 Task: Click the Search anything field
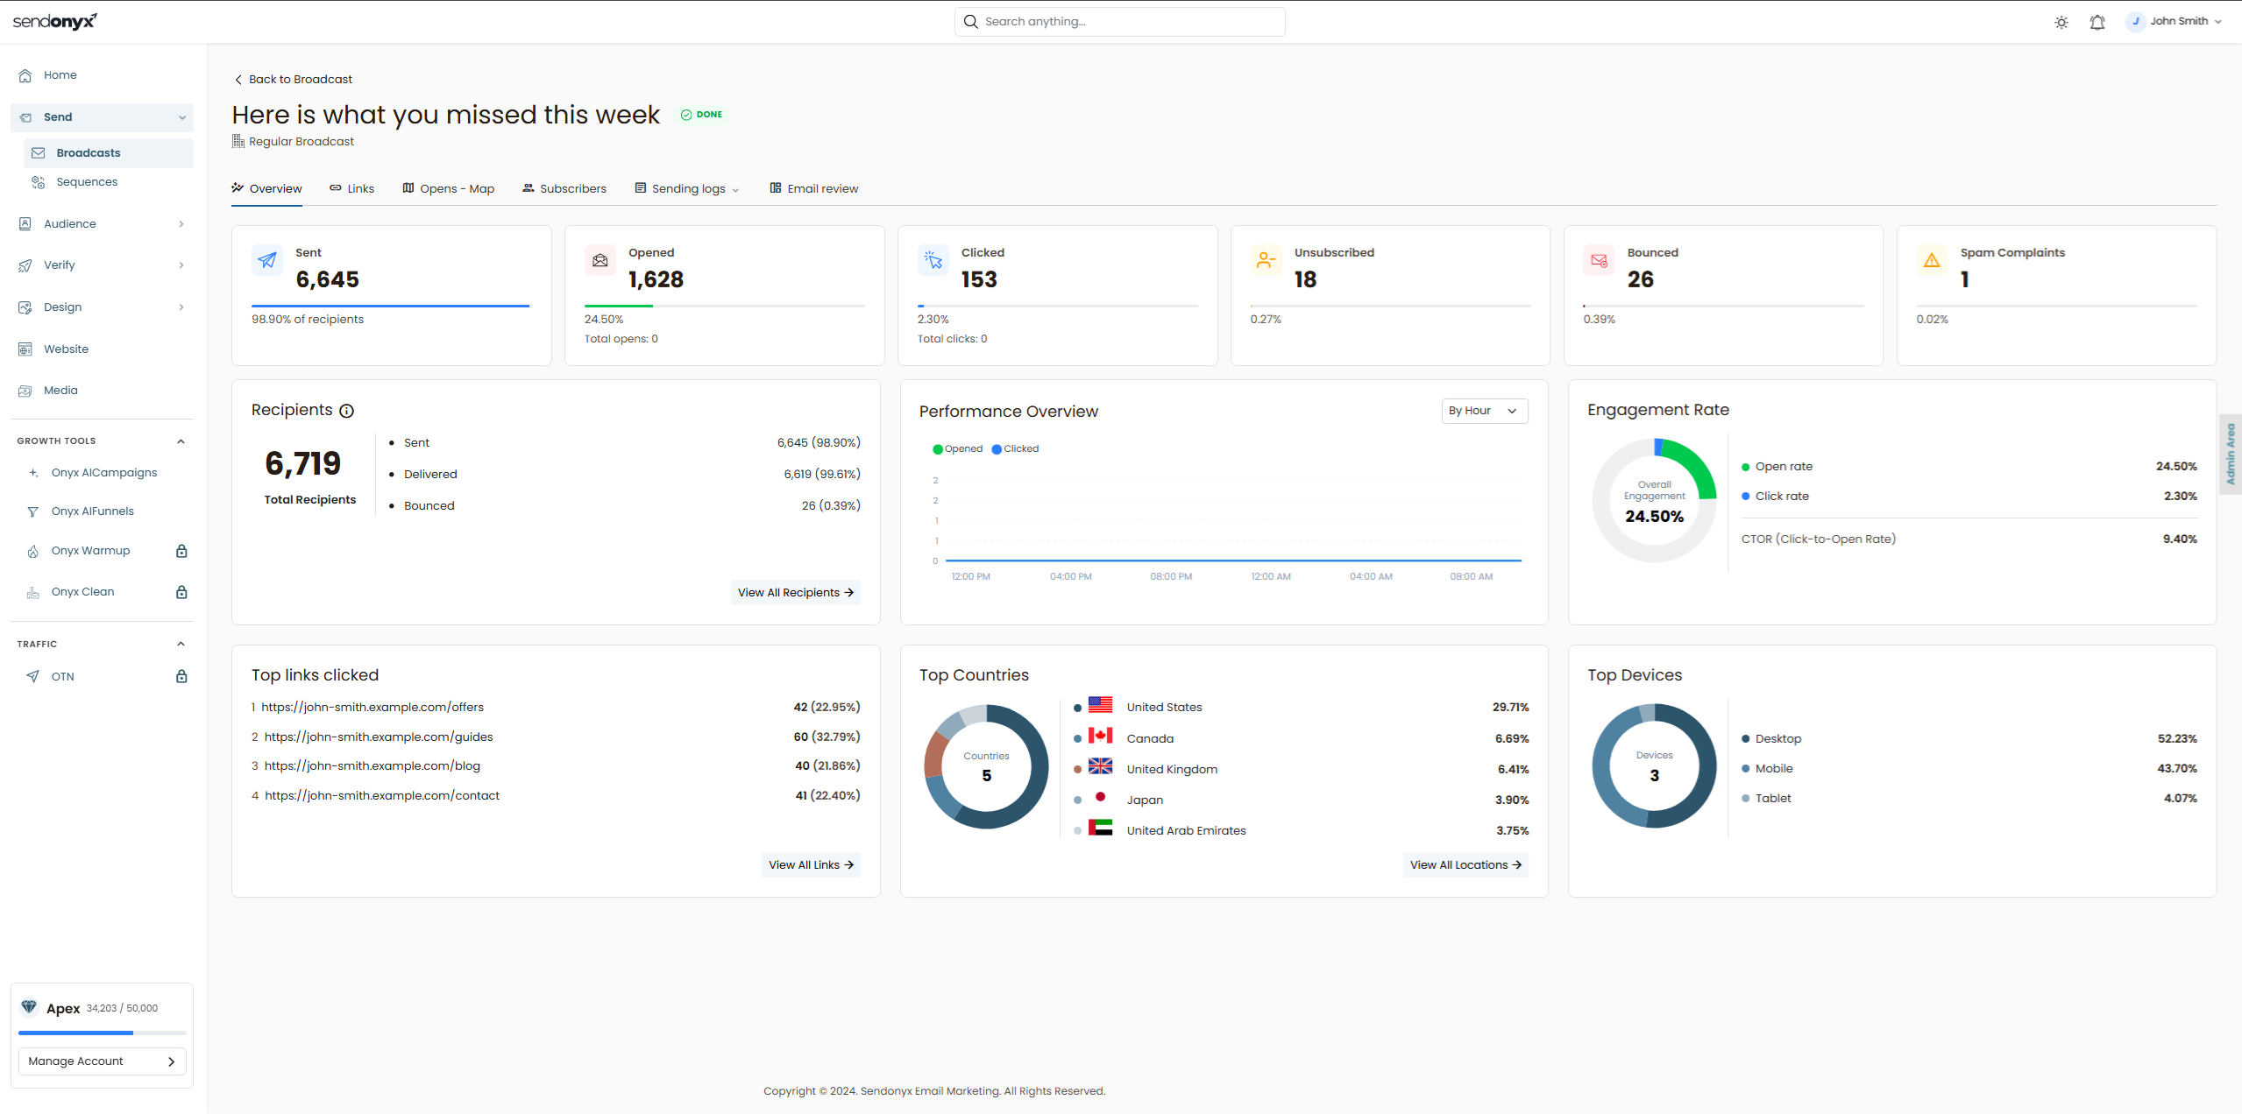[x=1119, y=22]
